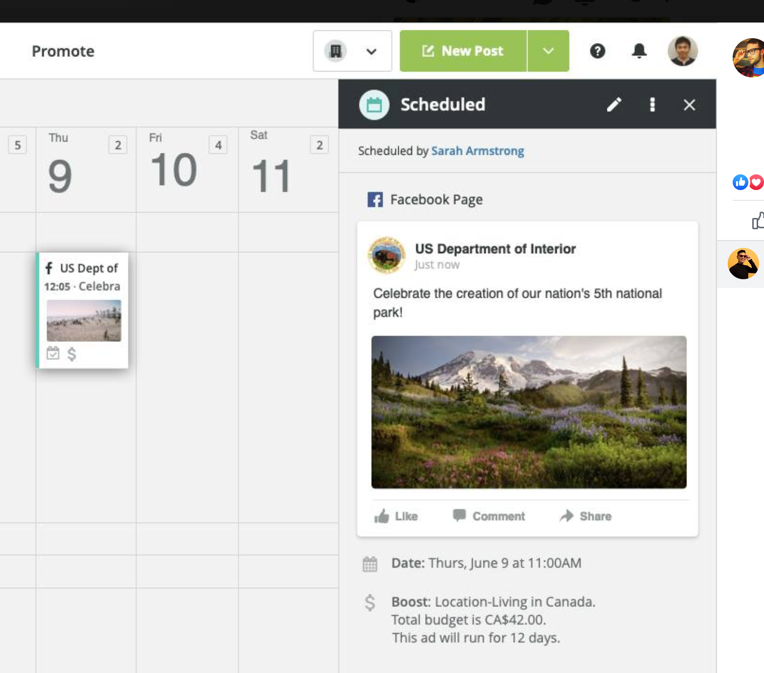
Task: Click the date calendar icon
Action: pyautogui.click(x=370, y=564)
